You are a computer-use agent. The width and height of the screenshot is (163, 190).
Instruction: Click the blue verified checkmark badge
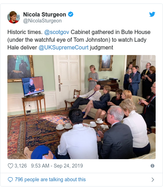click(70, 14)
